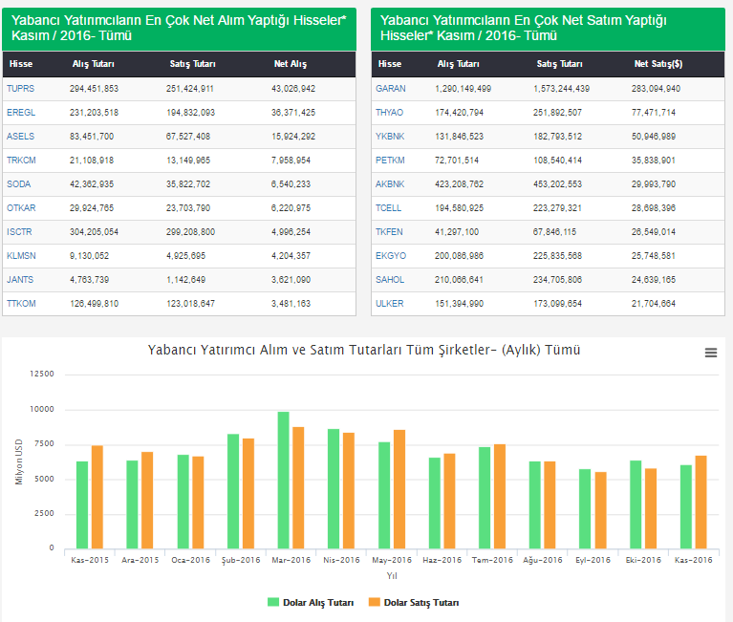This screenshot has height=622, width=733.
Task: Open the TTKOM stock link
Action: click(x=21, y=303)
